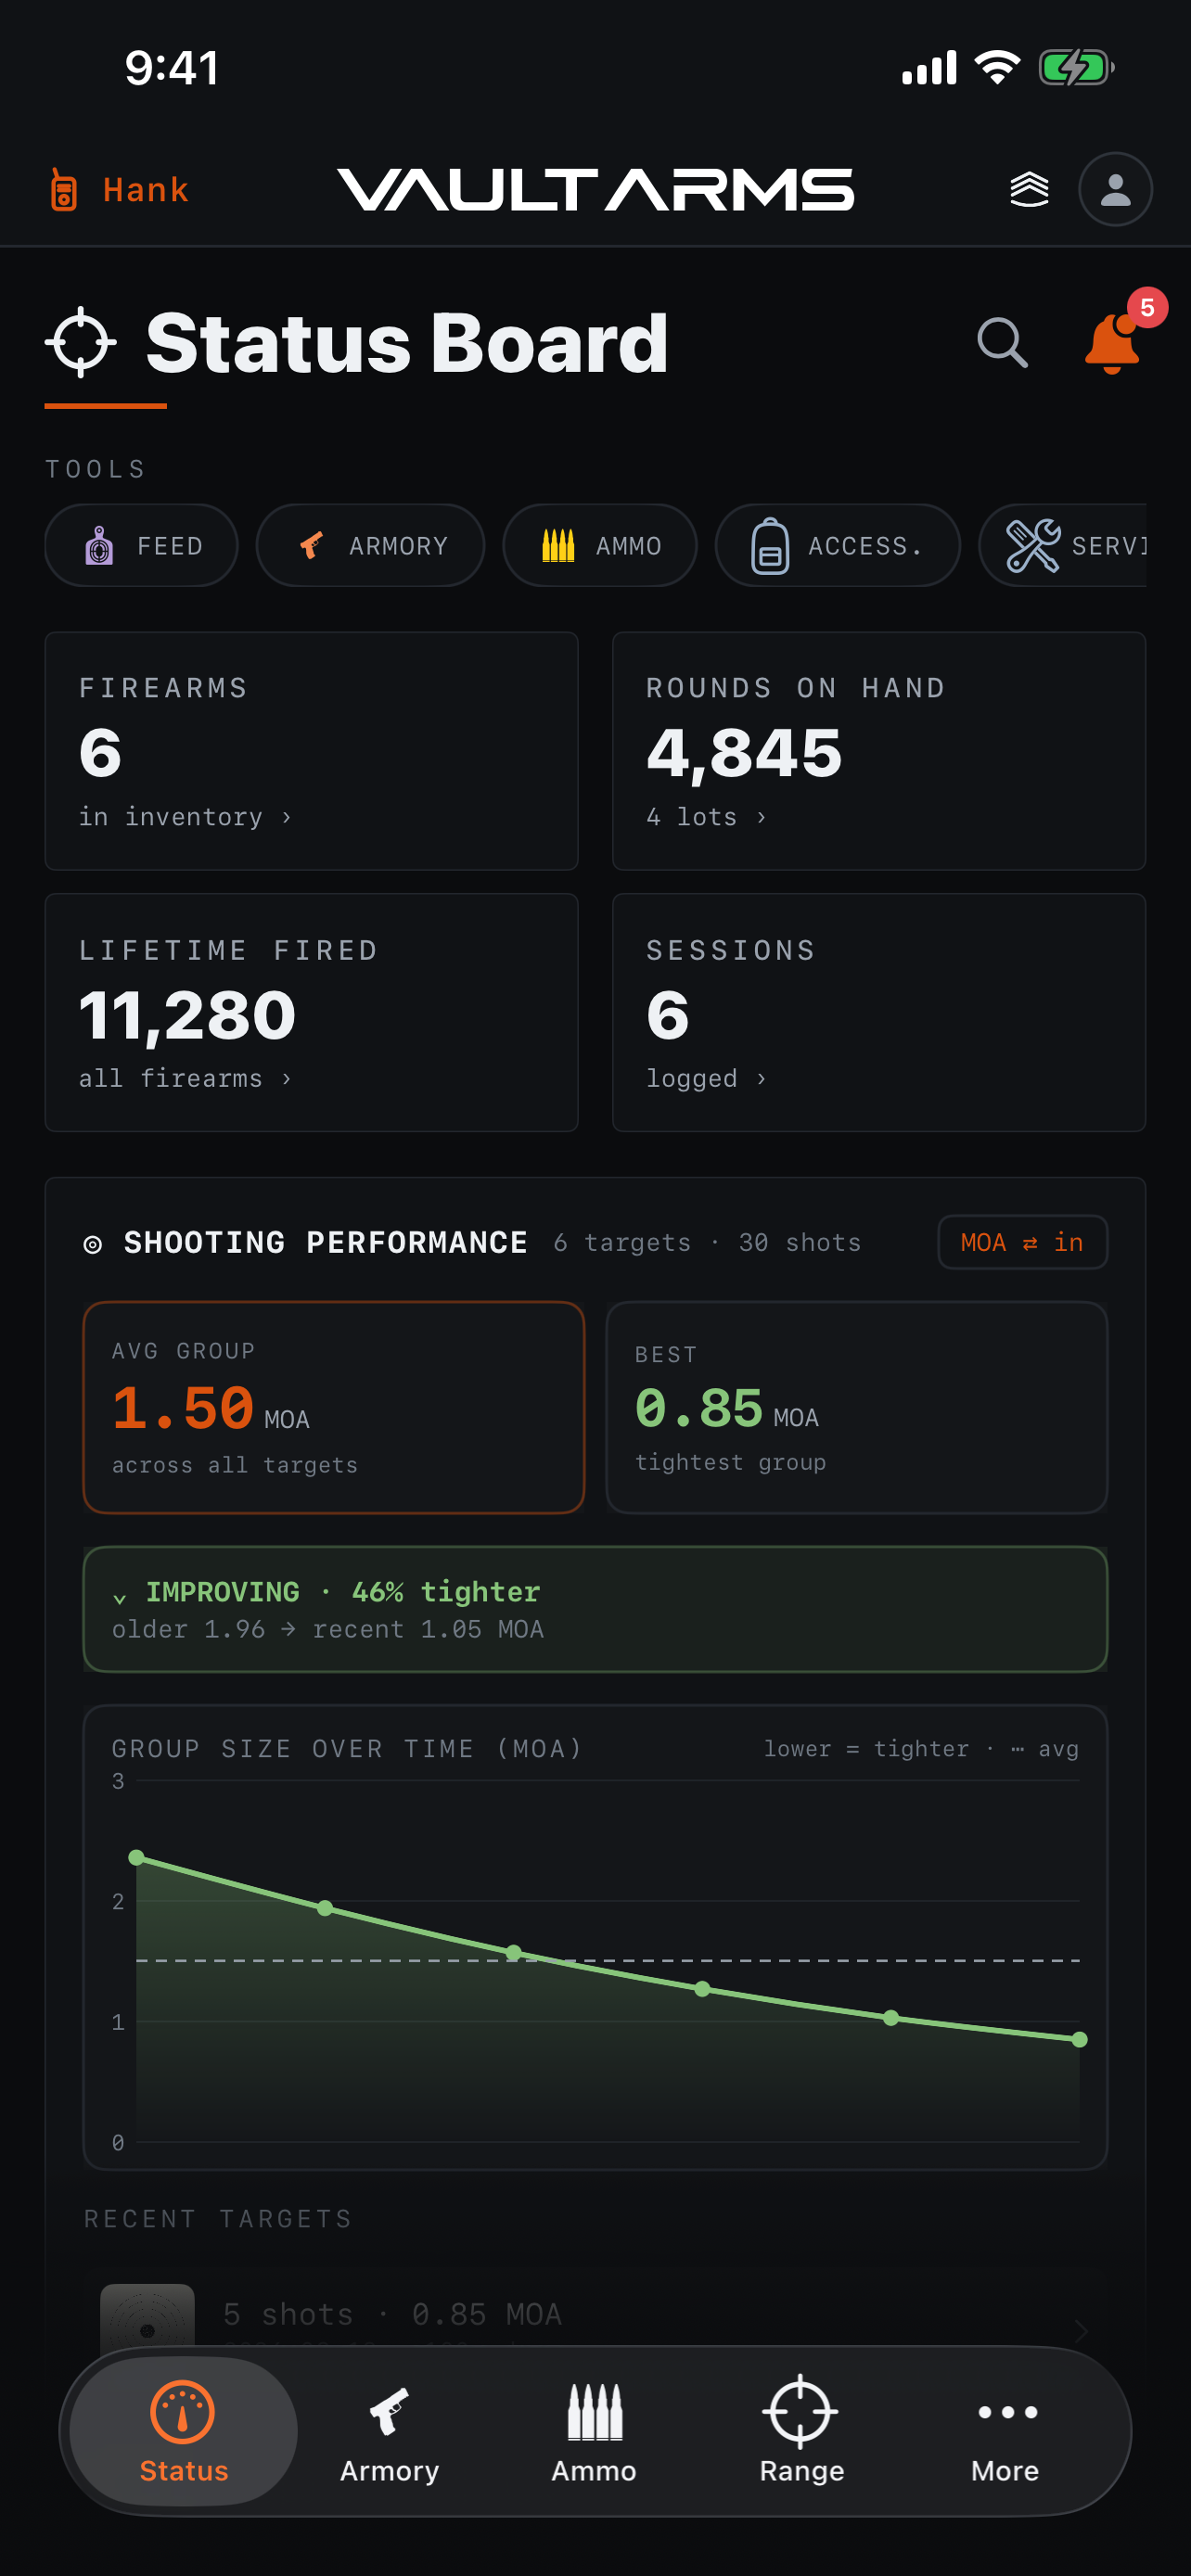The height and width of the screenshot is (2576, 1191).
Task: Tap the 'FIREARMS' card label
Action: [x=163, y=688]
